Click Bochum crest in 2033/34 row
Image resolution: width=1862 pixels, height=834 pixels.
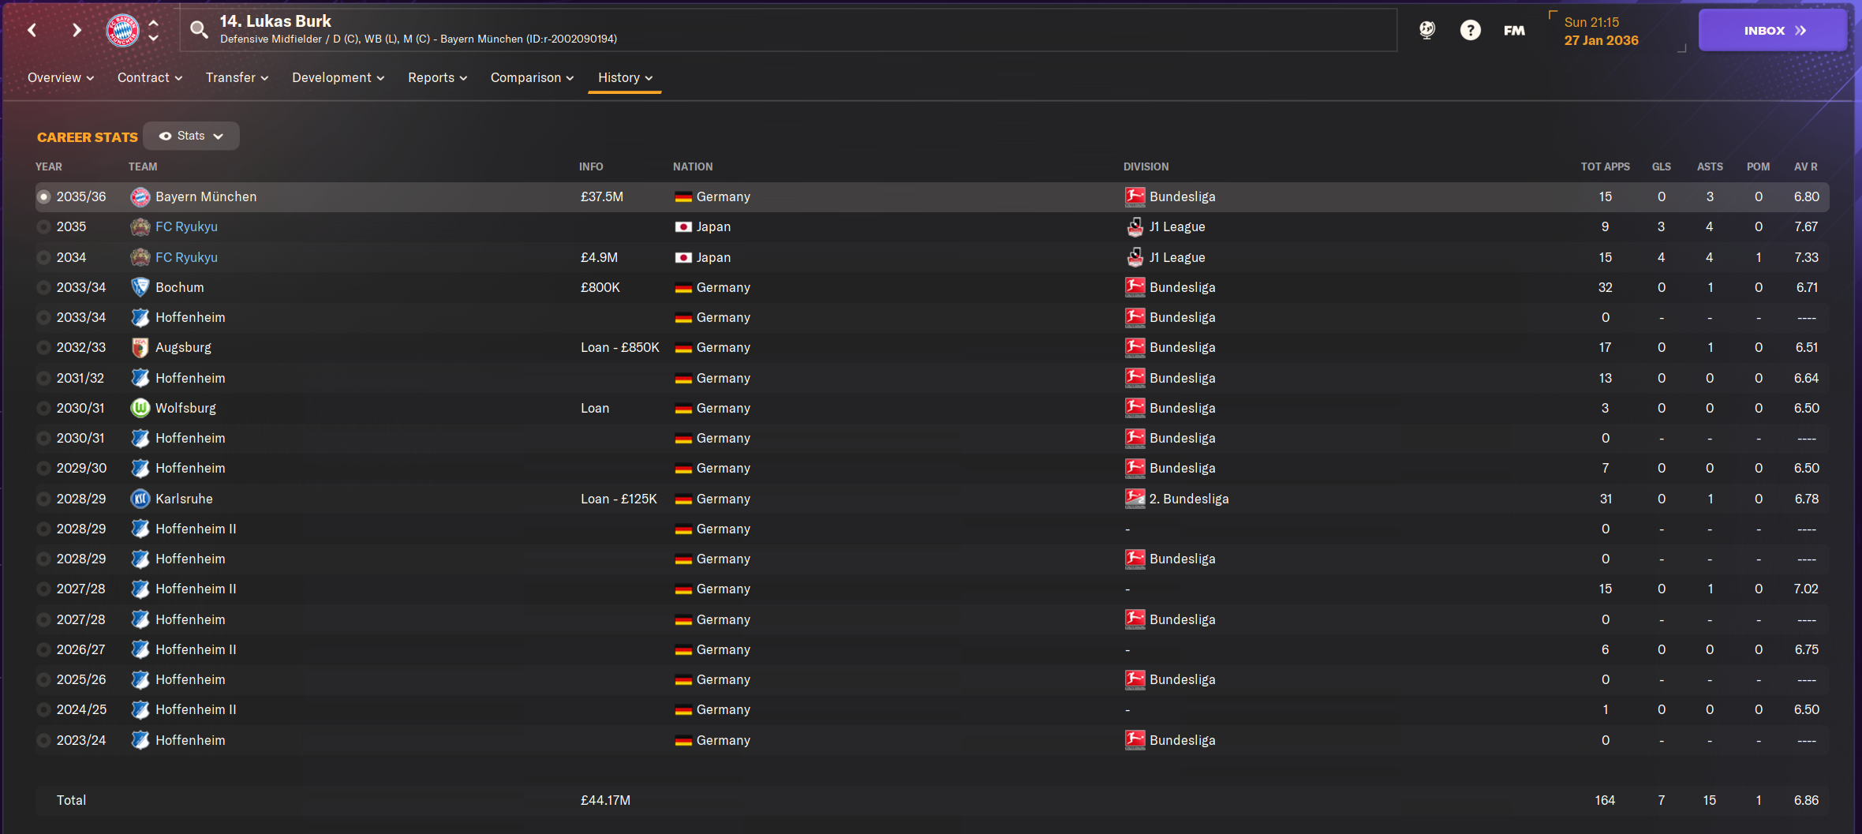140,287
